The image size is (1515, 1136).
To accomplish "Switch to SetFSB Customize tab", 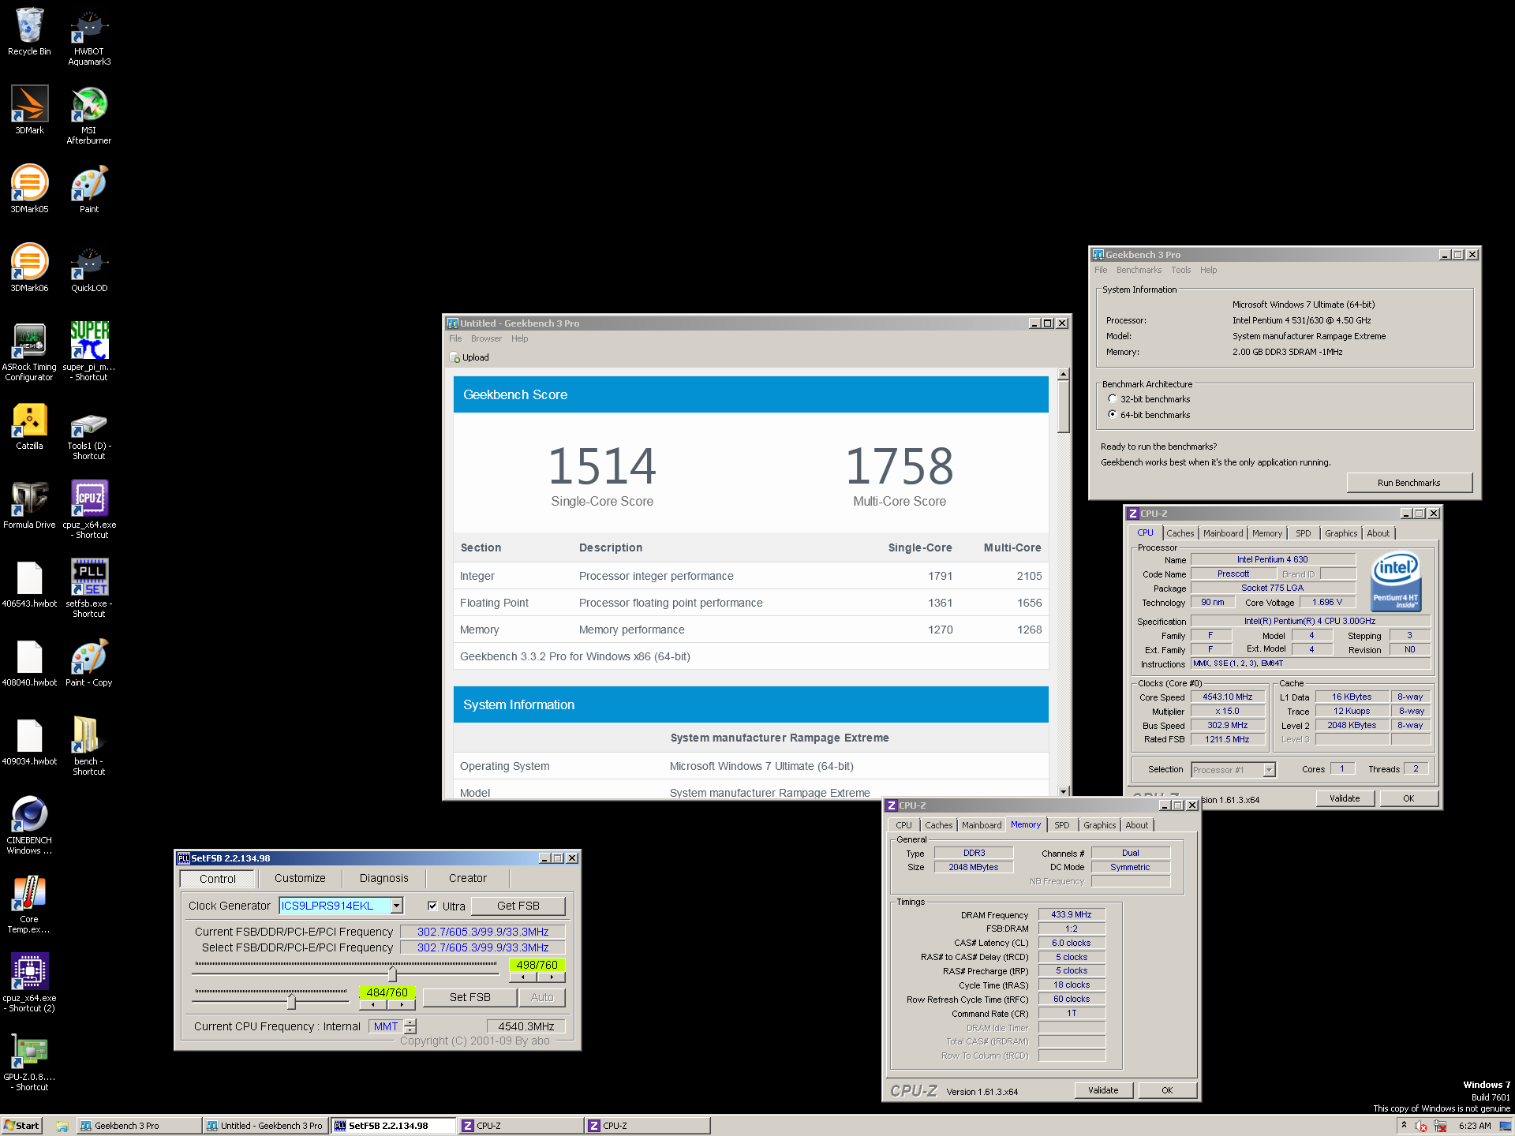I will pyautogui.click(x=300, y=878).
